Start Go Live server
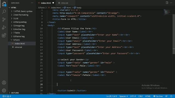The width and height of the screenshot is (175, 98). (158, 96)
